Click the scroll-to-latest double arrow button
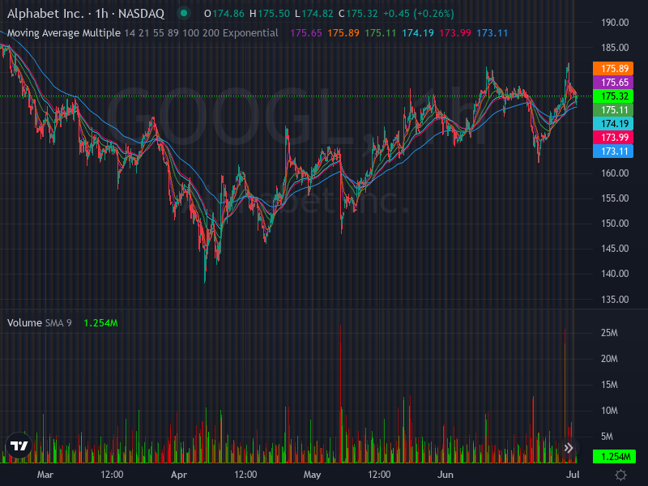This screenshot has height=486, width=648. click(569, 448)
